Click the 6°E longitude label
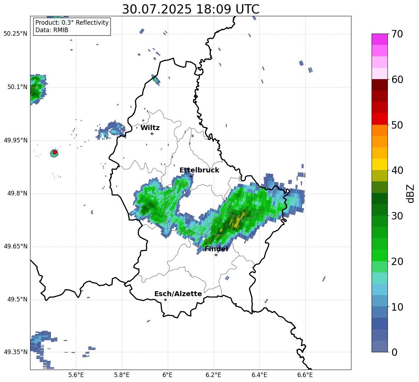The image size is (419, 382). coord(167,375)
